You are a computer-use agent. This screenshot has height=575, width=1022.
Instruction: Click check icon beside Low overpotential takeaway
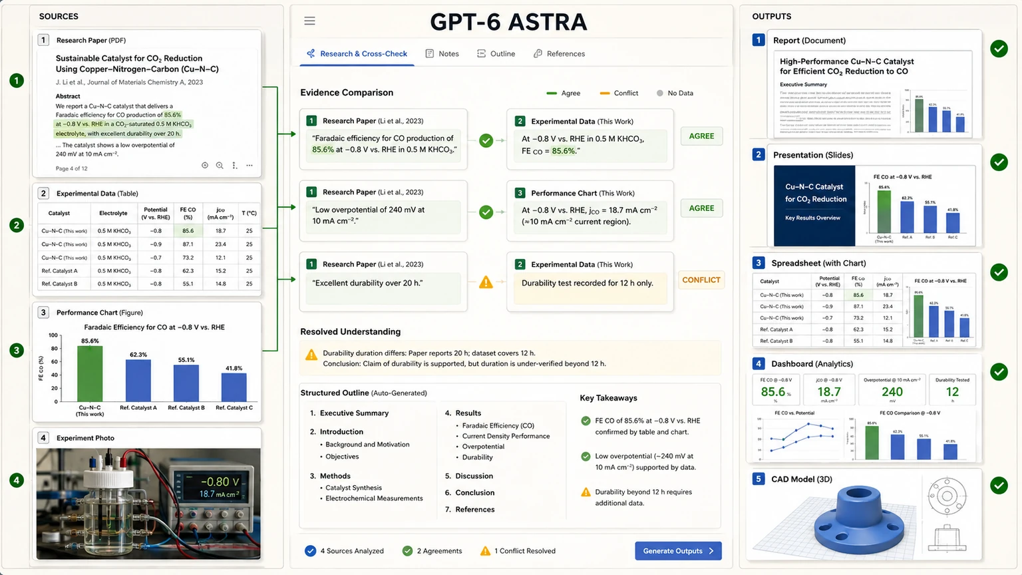(586, 457)
